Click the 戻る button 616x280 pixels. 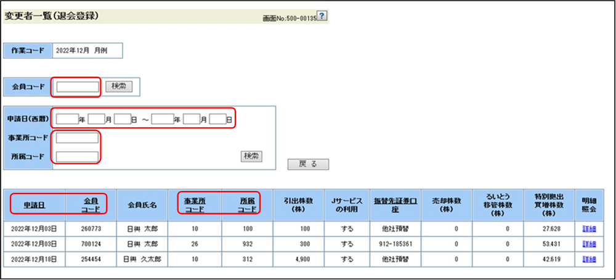pyautogui.click(x=308, y=165)
